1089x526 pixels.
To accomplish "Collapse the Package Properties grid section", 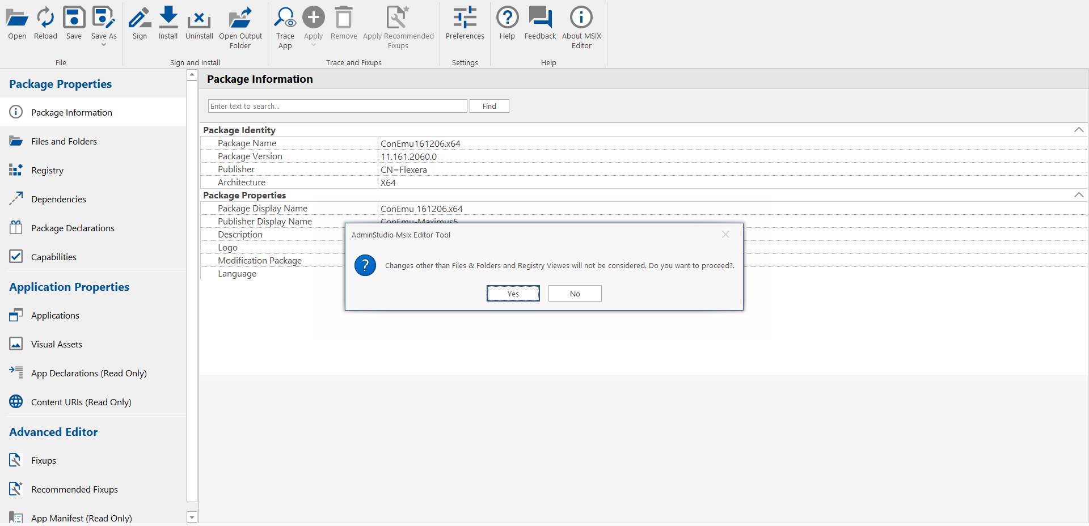I will click(x=1078, y=195).
